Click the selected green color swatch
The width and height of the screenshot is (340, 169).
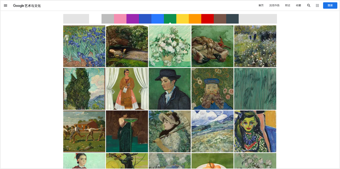click(170, 19)
